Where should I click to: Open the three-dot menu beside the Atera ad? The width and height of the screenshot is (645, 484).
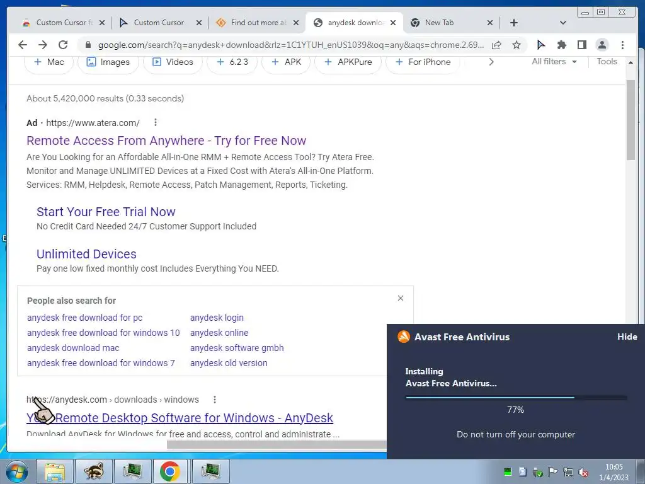coord(155,122)
